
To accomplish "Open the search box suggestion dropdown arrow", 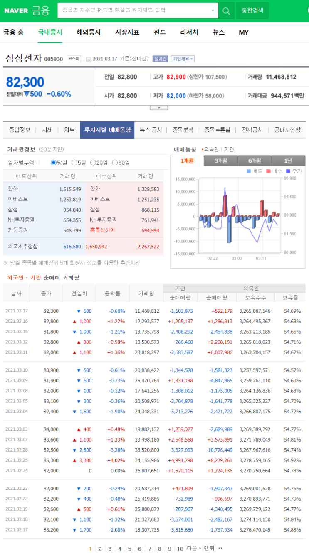I will click(213, 10).
